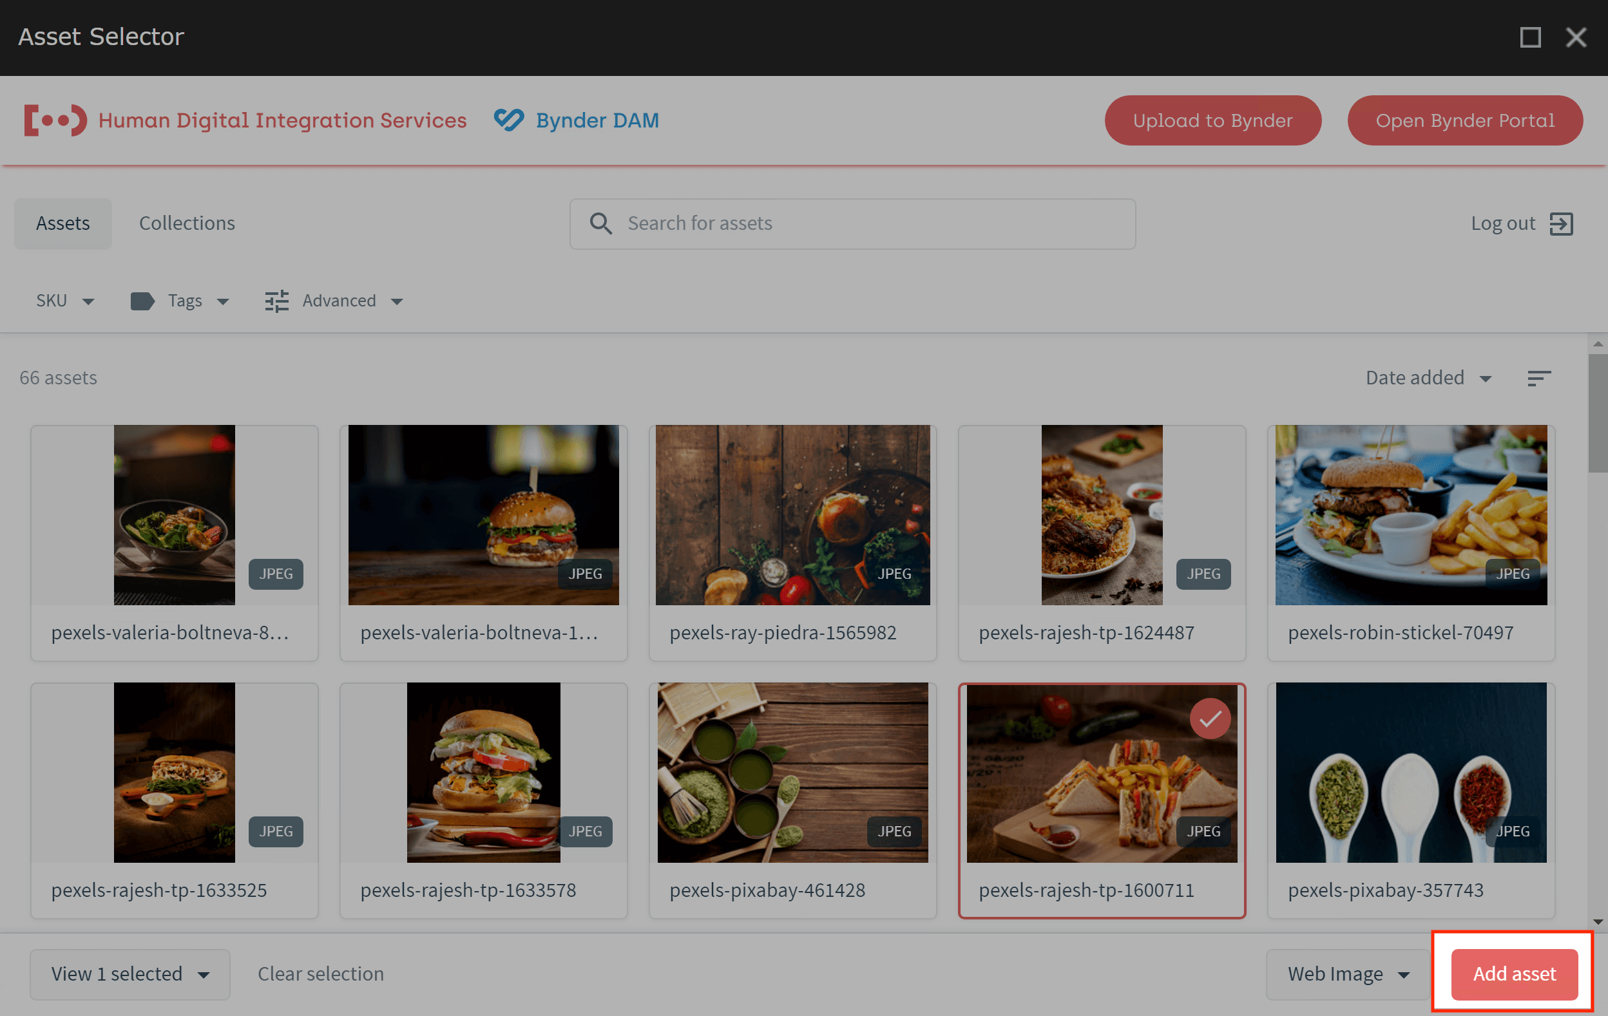Click the Search for assets field

pos(868,223)
